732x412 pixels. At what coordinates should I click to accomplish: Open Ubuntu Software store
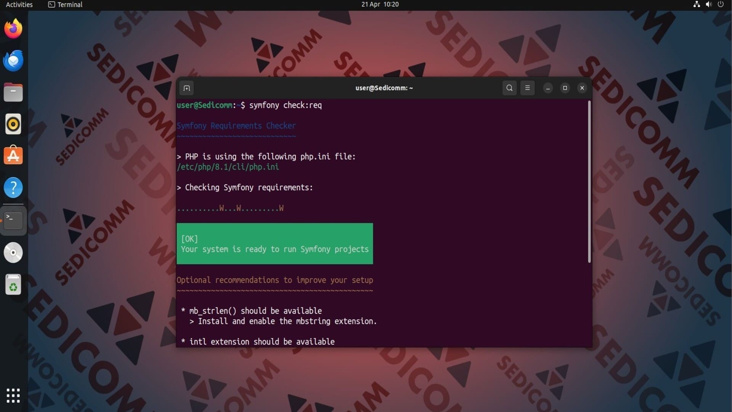[x=13, y=156]
